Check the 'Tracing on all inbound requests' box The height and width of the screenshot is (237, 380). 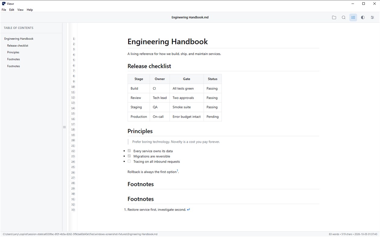pyautogui.click(x=129, y=161)
